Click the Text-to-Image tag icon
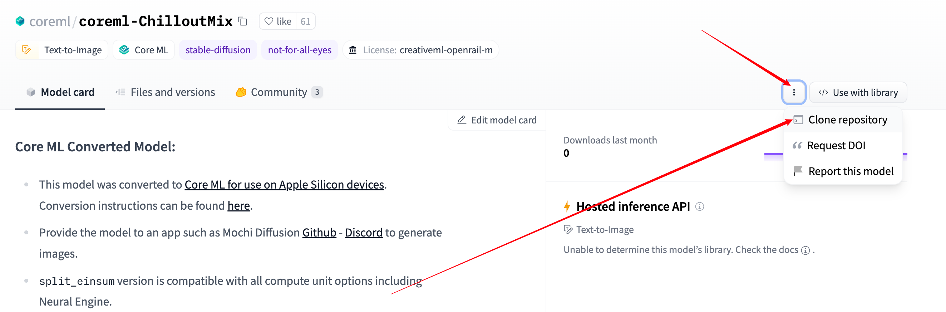The image size is (946, 312). 26,50
